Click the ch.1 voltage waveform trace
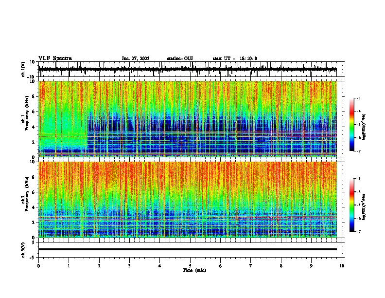Screen dimensions: 385x298 (187, 70)
